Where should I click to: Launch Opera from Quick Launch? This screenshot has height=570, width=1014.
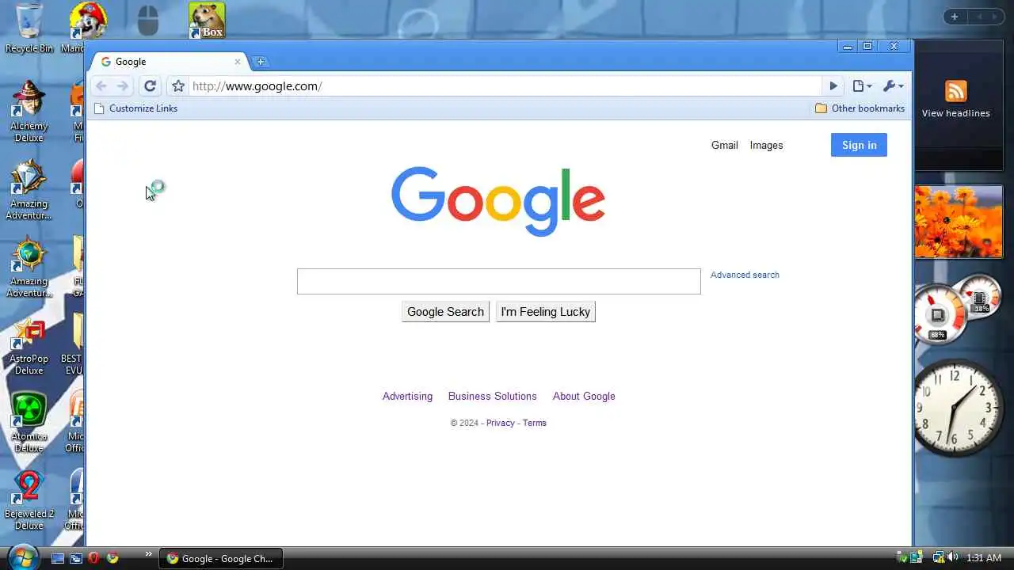coord(94,558)
